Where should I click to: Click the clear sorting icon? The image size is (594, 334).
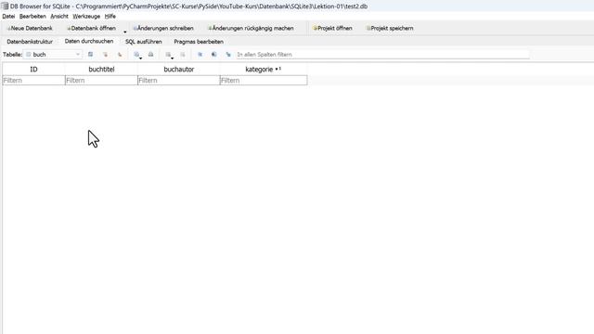pyautogui.click(x=120, y=55)
